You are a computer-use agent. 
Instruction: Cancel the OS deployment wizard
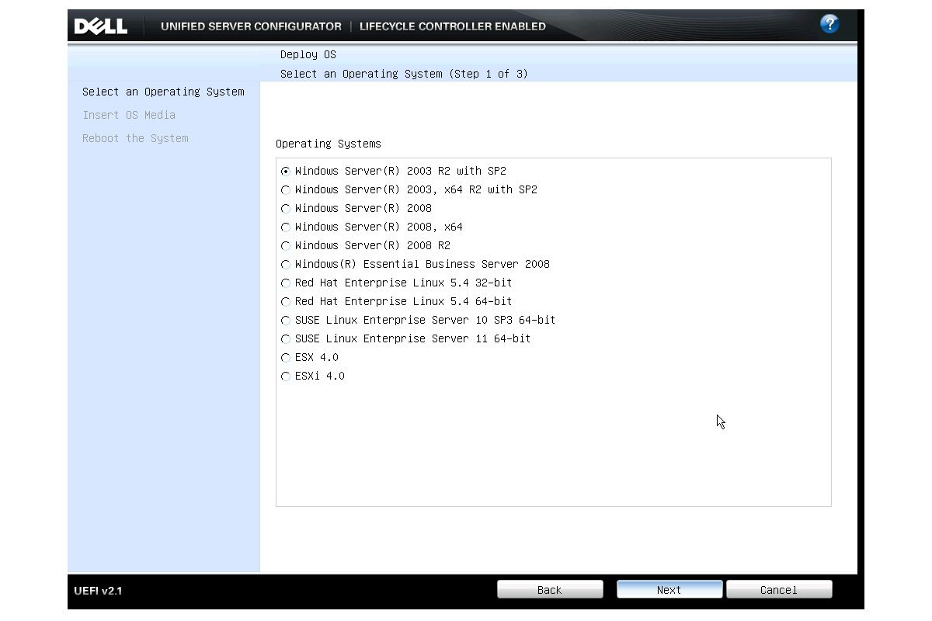[x=779, y=589]
